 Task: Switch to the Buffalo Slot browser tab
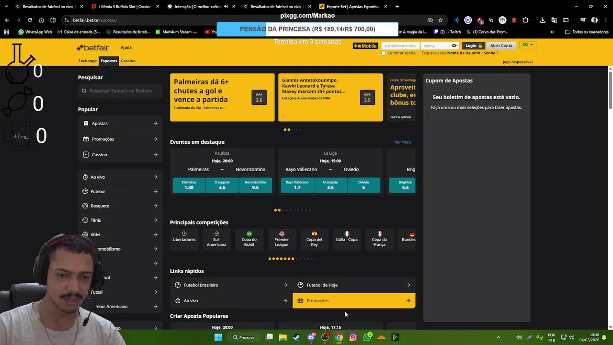125,7
